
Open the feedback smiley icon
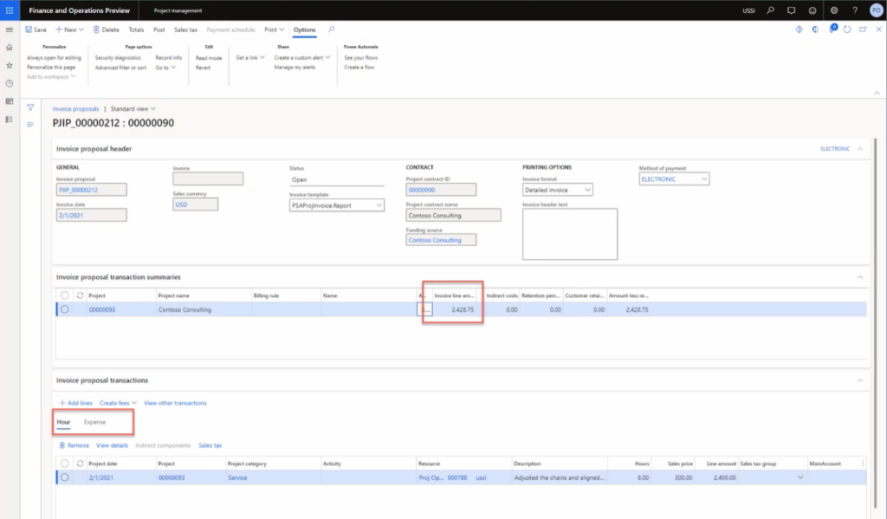(x=813, y=10)
